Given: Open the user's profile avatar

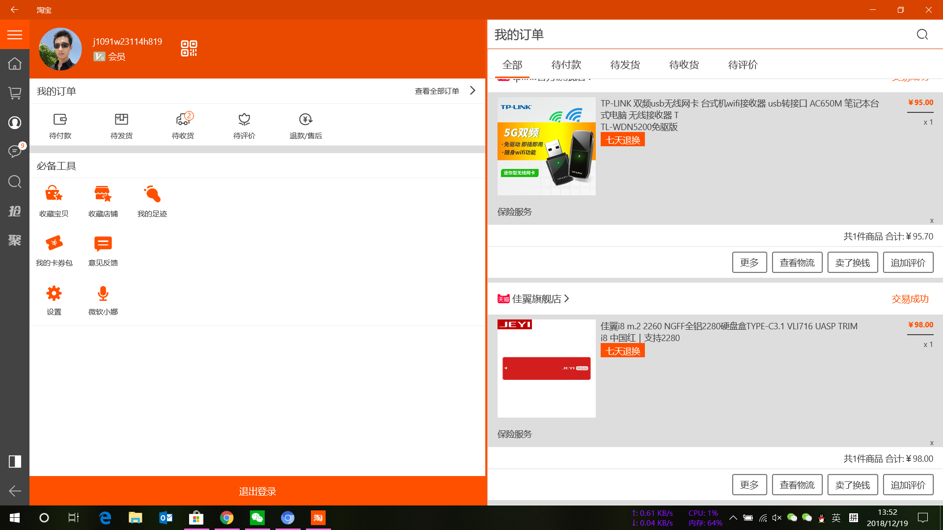Looking at the screenshot, I should (x=60, y=49).
